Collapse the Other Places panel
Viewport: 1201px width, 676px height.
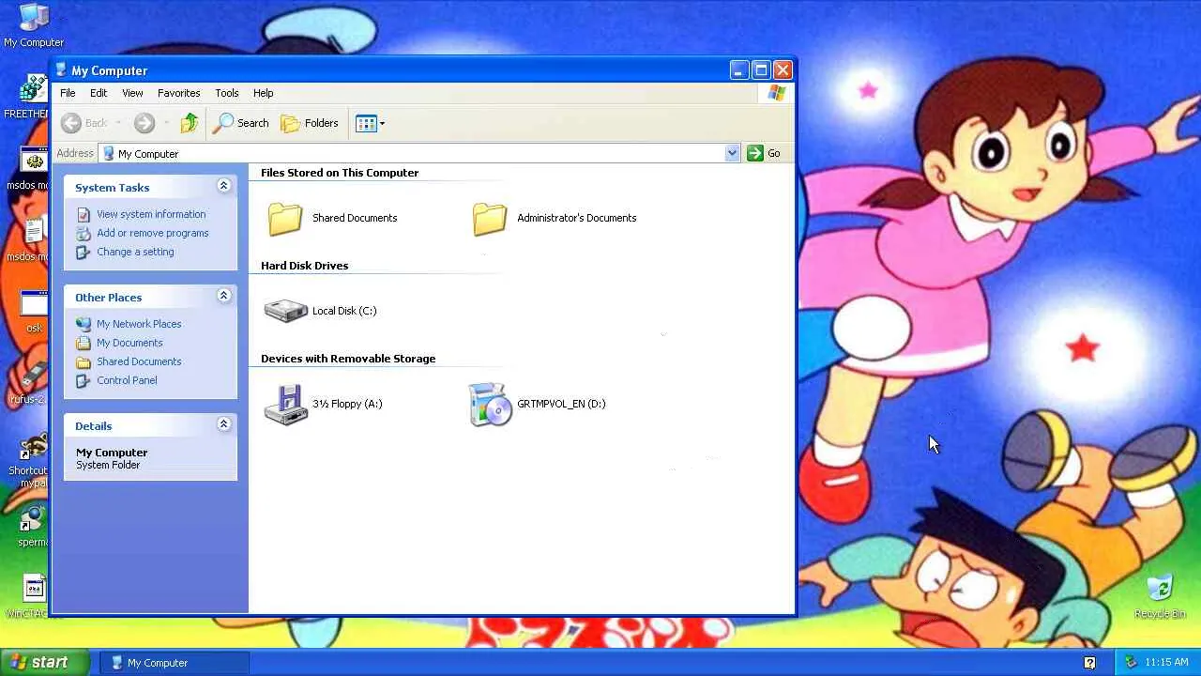223,296
